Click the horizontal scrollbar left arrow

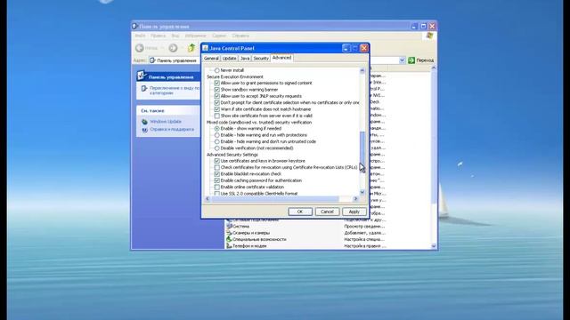coord(208,198)
